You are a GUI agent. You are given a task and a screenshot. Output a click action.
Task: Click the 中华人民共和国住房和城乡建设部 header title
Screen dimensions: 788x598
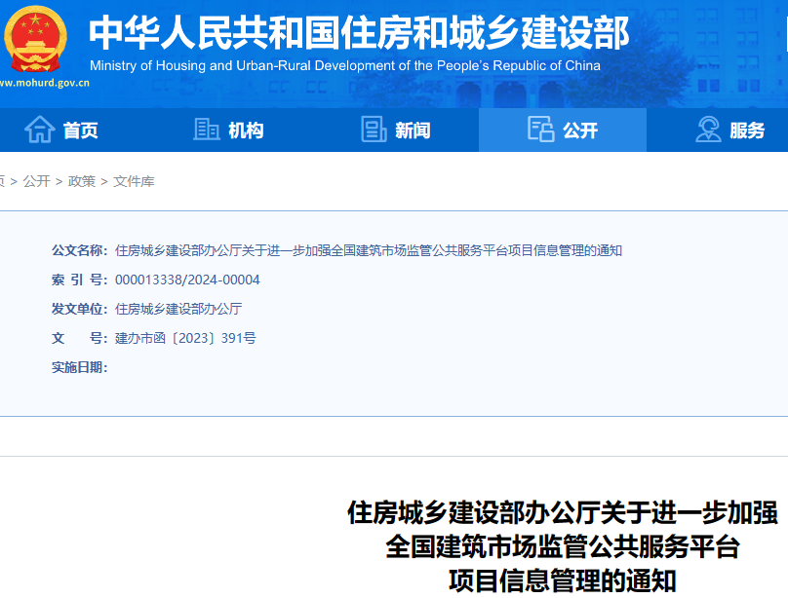point(359,33)
